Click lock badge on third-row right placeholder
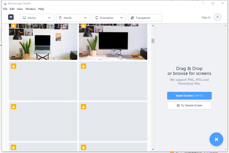The width and height of the screenshot is (229, 153). [x=83, y=107]
